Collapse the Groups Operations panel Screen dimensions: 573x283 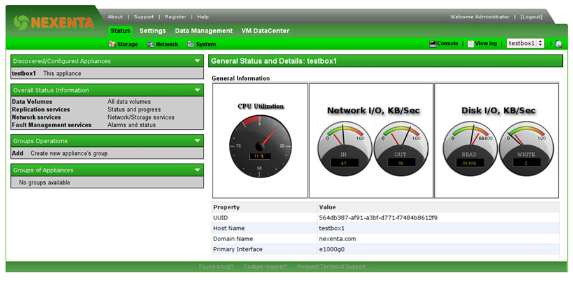pos(197,141)
